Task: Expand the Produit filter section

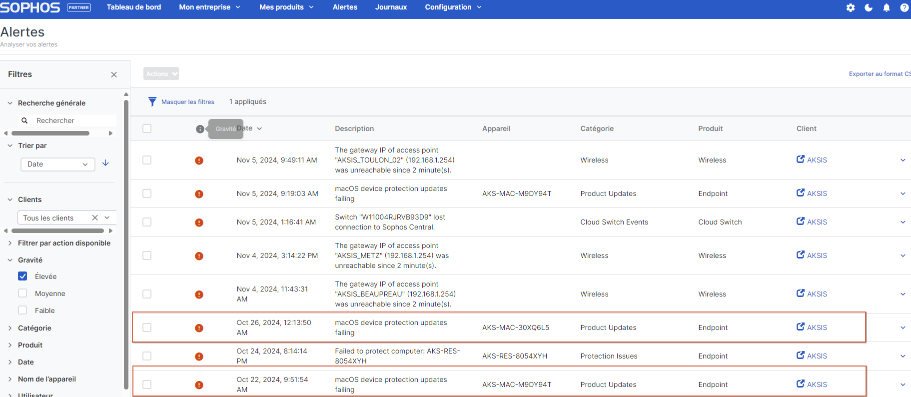Action: (30, 345)
